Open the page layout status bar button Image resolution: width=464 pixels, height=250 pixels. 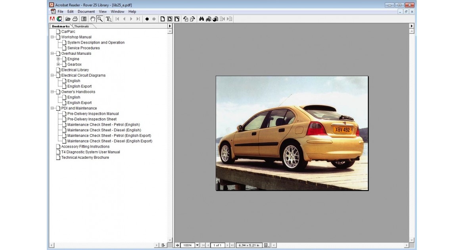click(x=267, y=245)
